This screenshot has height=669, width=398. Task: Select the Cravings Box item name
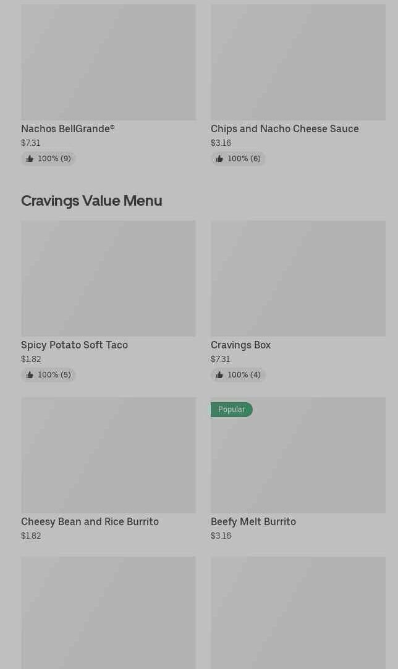click(240, 345)
